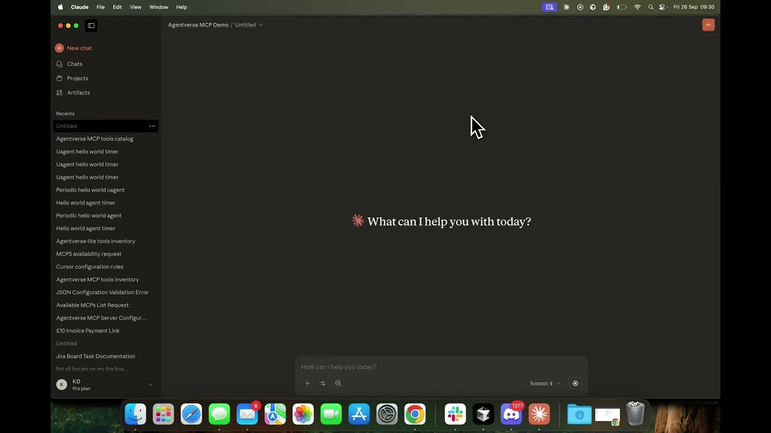Open 'Periodic hello world agent' chat

[x=89, y=215]
